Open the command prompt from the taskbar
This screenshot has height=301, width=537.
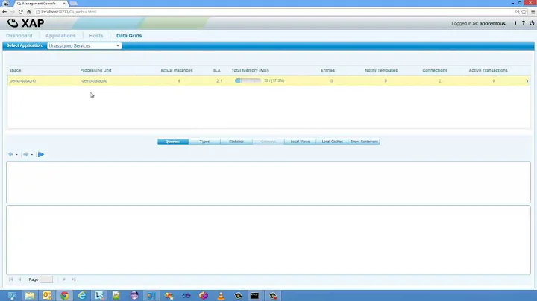coord(254,296)
